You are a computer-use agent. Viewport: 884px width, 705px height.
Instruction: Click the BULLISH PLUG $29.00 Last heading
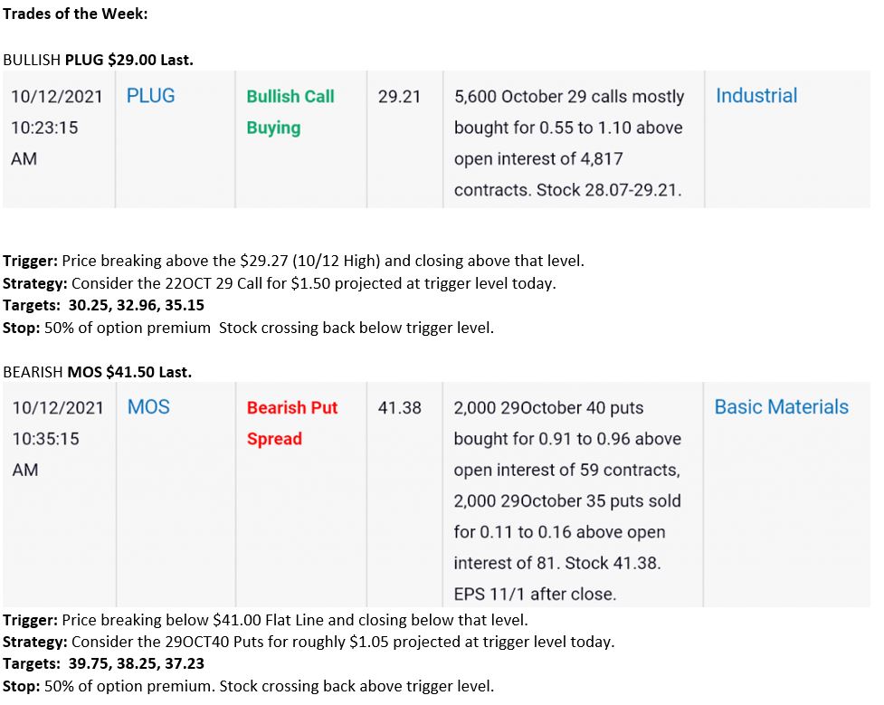(98, 60)
